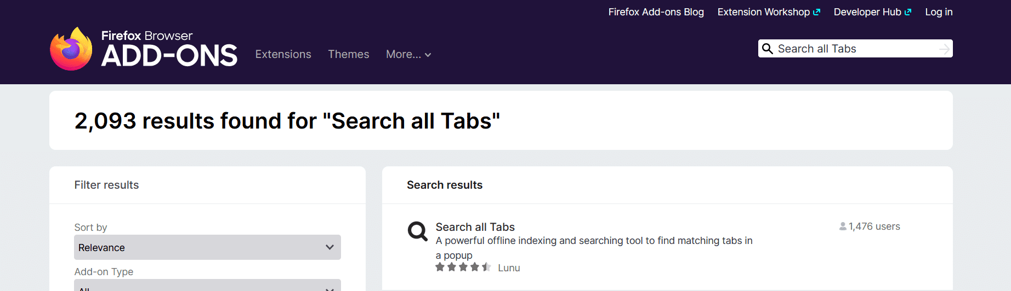Expand the Add-on Type dropdown

tap(207, 286)
